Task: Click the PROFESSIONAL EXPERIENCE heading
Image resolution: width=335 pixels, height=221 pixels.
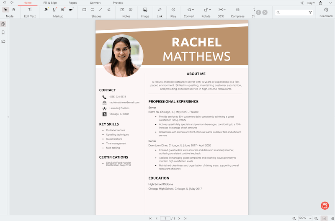Action: click(173, 101)
